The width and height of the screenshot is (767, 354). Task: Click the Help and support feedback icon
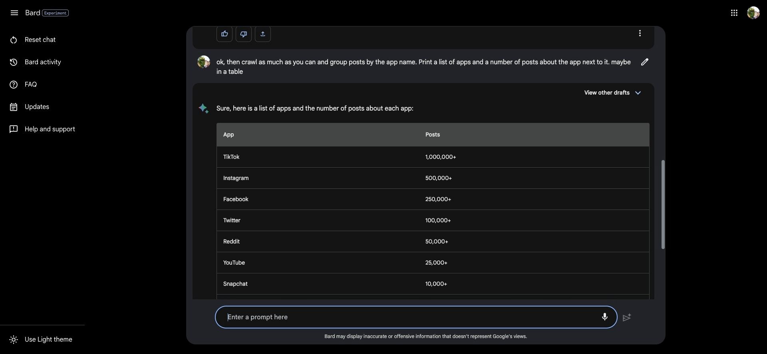point(14,129)
